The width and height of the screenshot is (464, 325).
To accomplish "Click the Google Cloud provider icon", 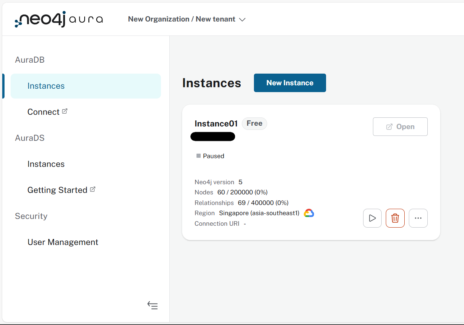I will [x=309, y=213].
